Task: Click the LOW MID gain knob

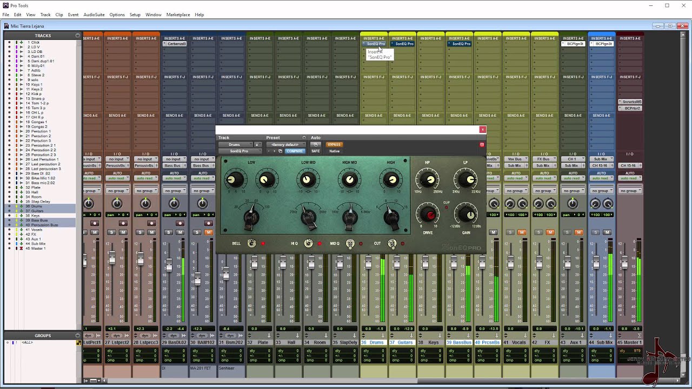Action: 308,179
